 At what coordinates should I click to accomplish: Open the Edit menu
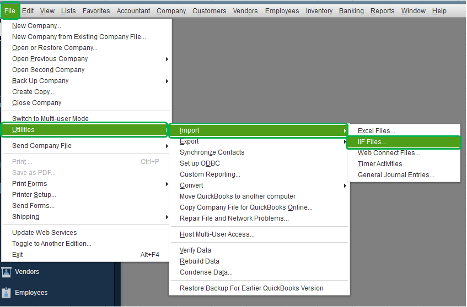click(x=28, y=11)
